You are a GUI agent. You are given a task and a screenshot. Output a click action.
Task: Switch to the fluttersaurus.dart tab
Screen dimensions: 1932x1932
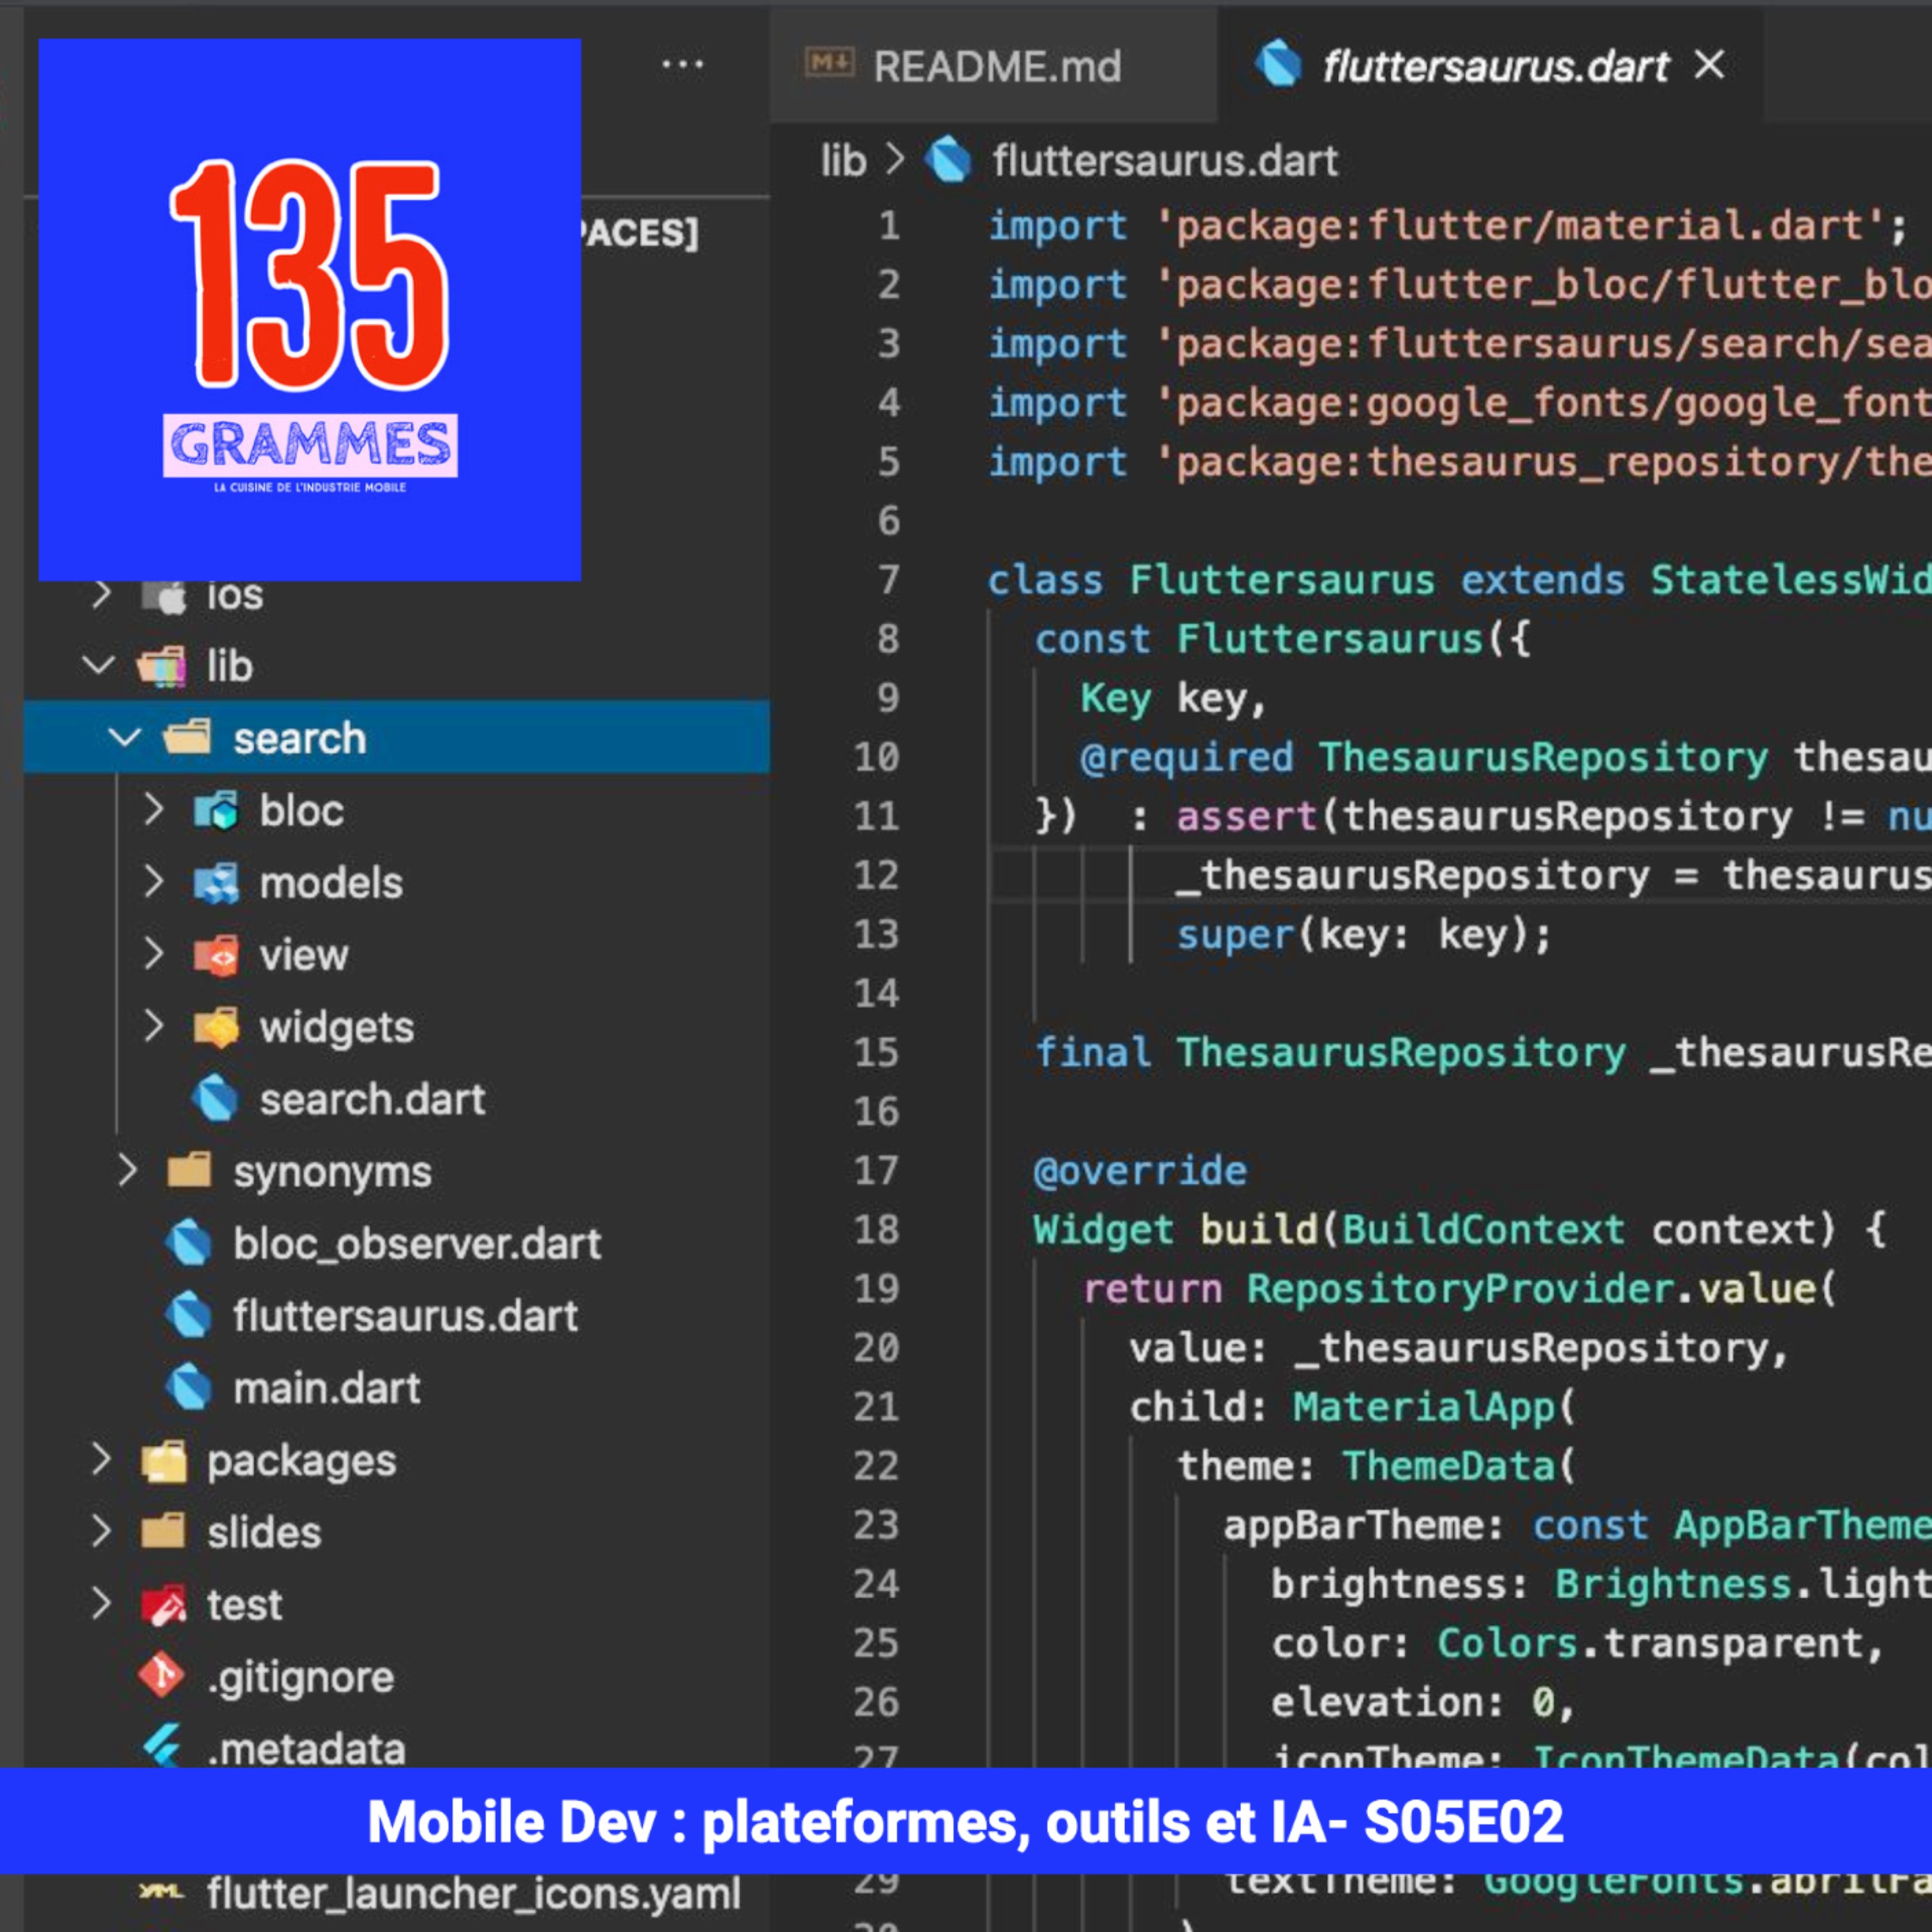coord(1490,66)
